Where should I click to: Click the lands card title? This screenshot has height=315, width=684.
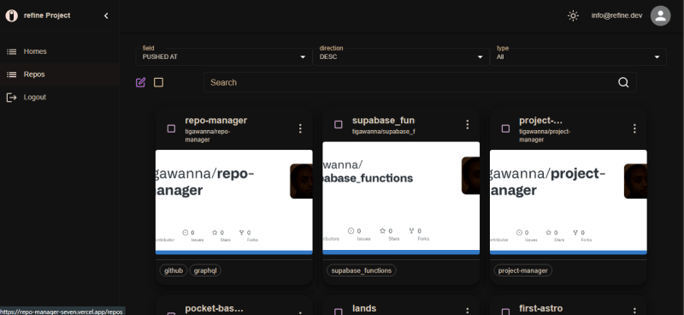click(364, 308)
